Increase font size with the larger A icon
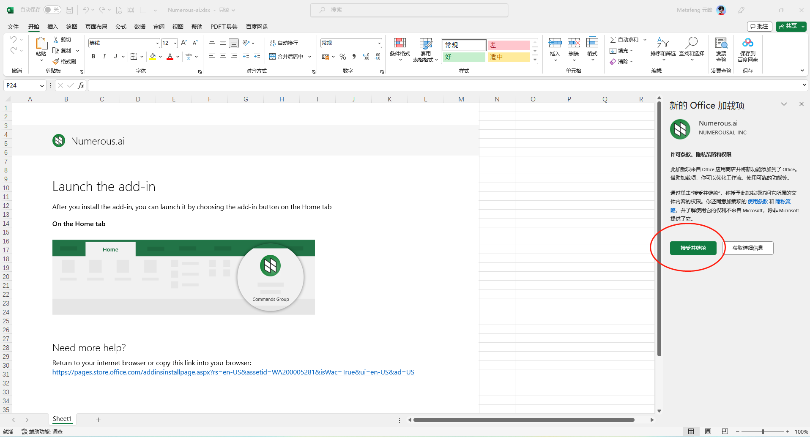The width and height of the screenshot is (810, 437). (184, 43)
